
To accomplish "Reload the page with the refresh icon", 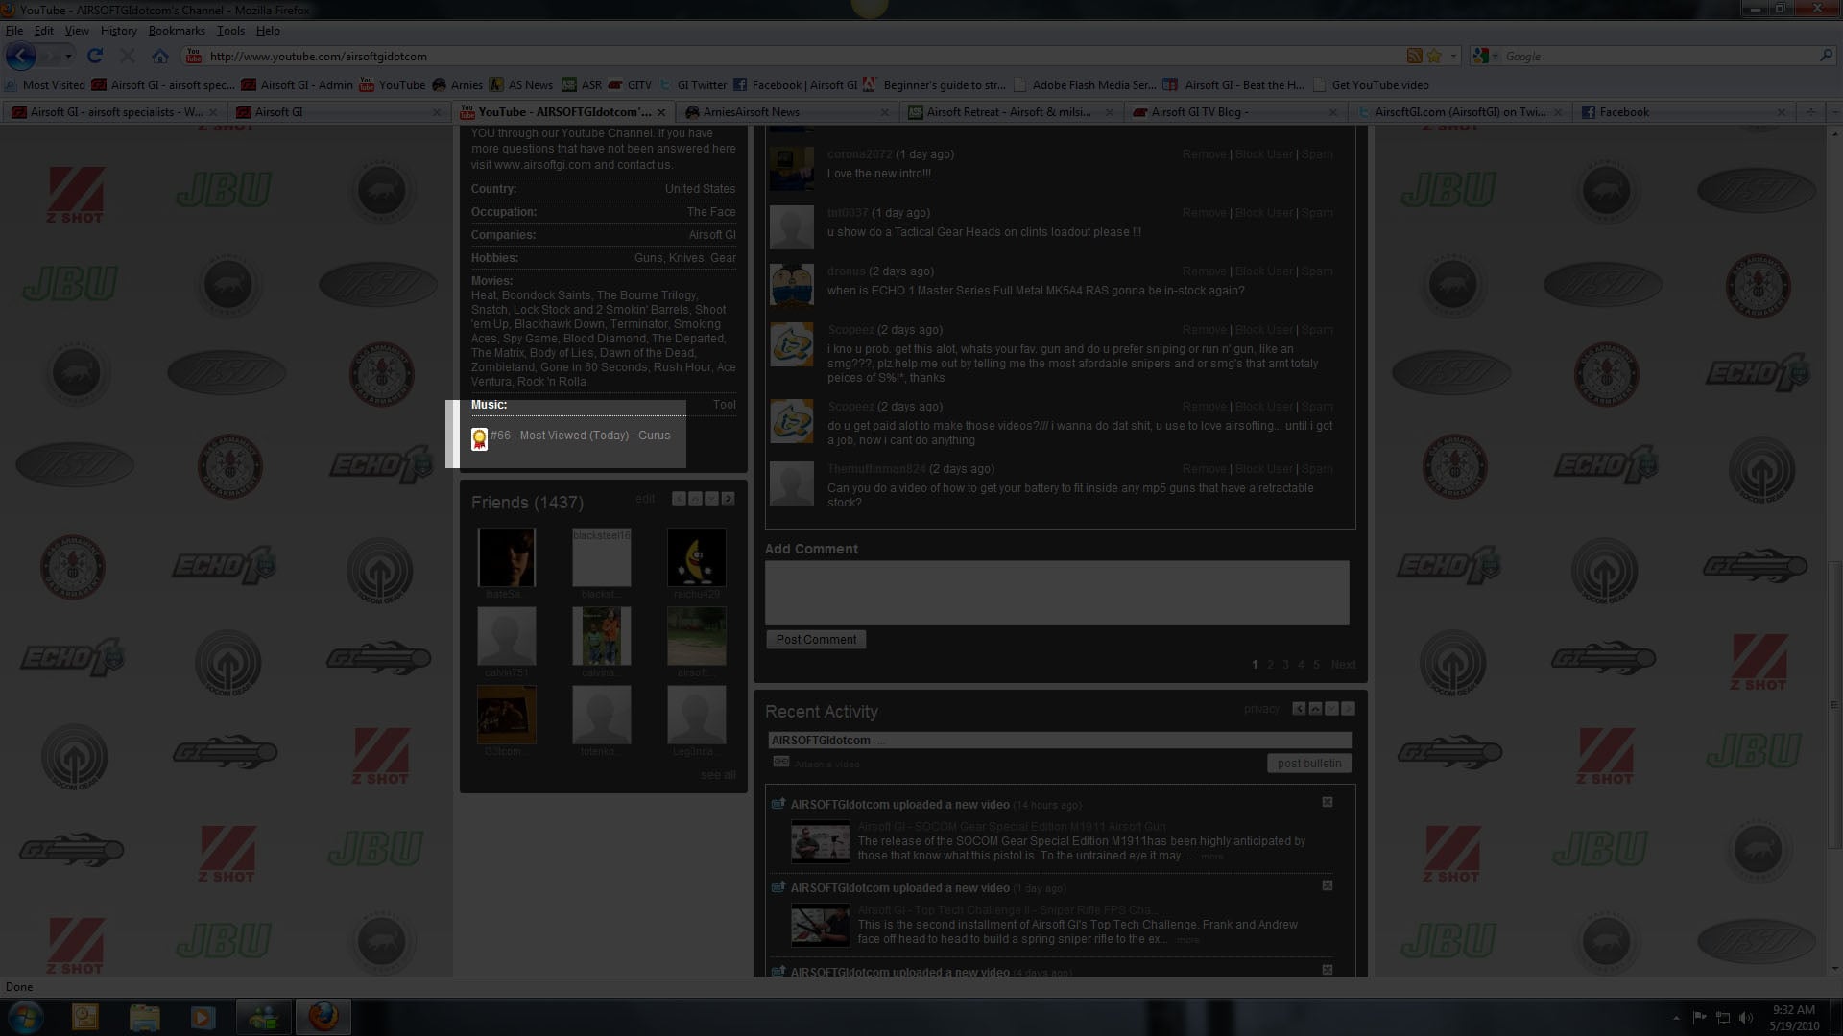I will click(x=95, y=57).
